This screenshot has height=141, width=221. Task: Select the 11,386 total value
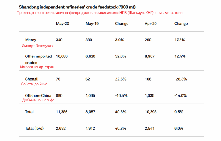point(62,112)
